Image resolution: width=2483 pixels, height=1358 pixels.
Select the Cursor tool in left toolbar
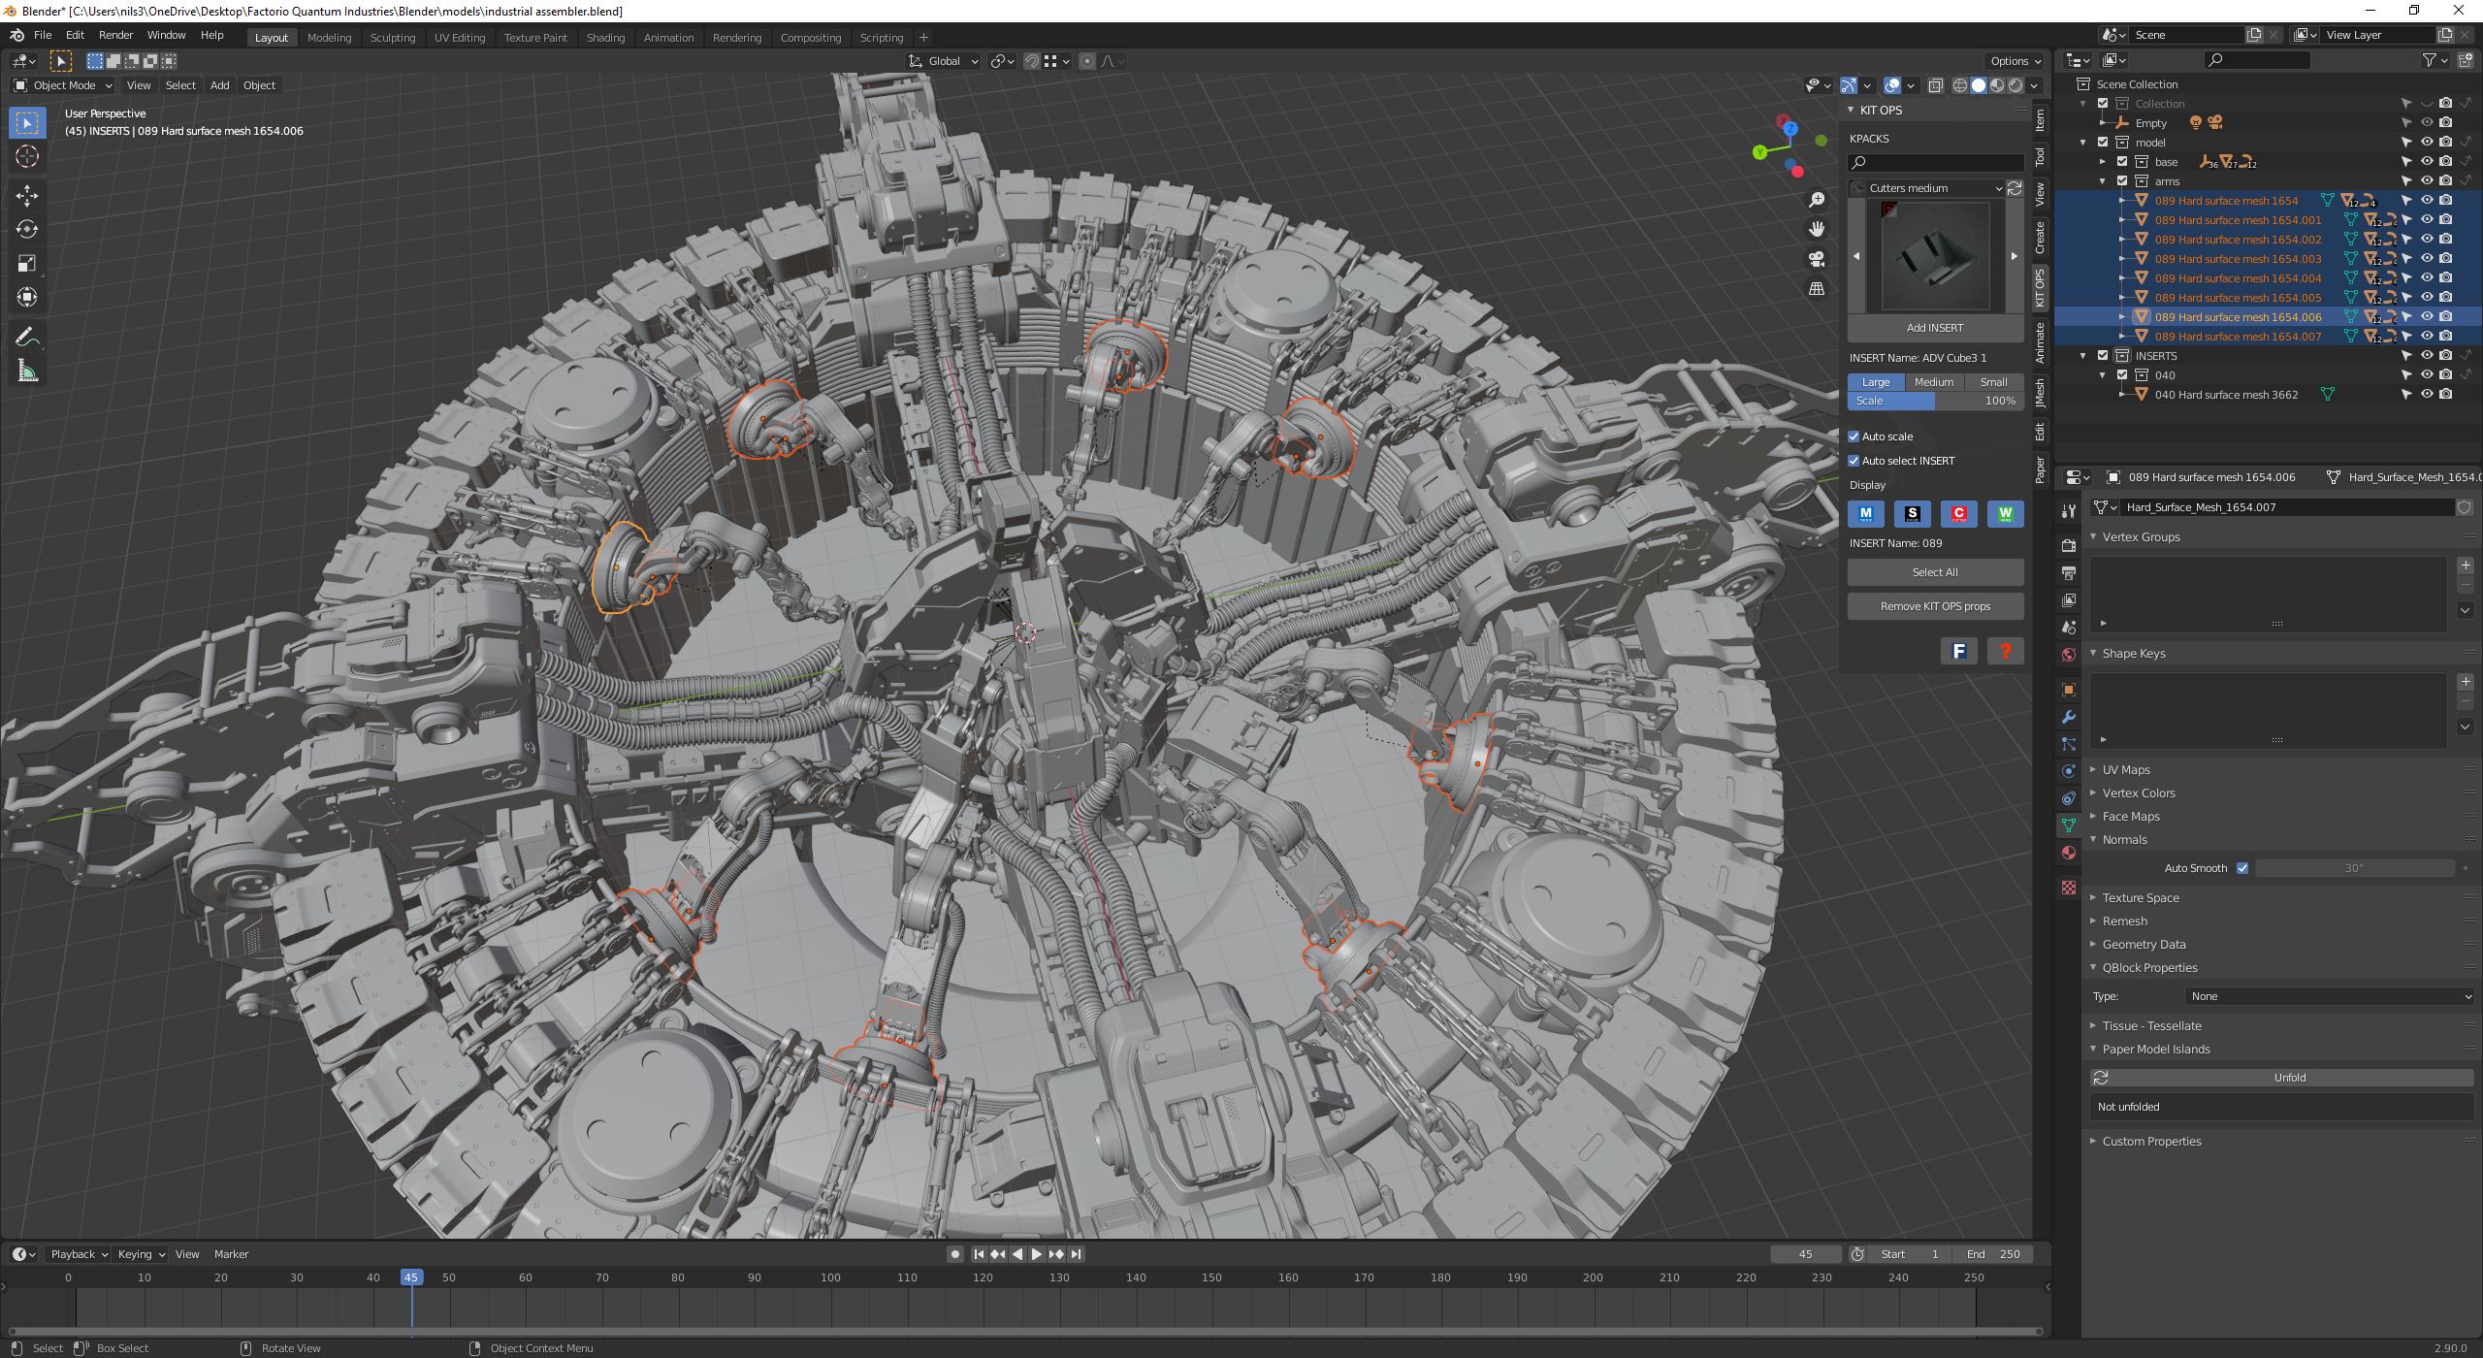(x=27, y=156)
